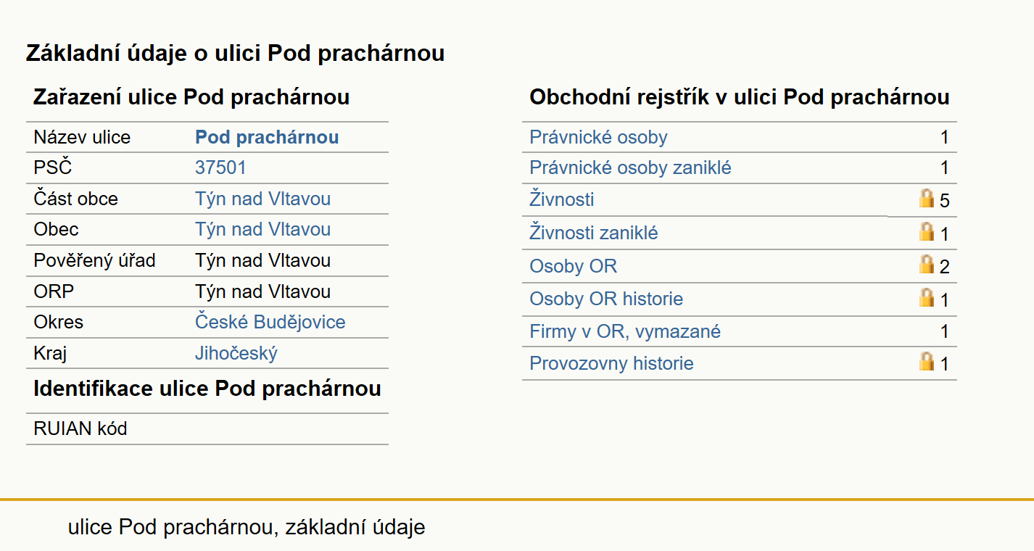Click the lock icon beside Osoby OR historie
The width and height of the screenshot is (1034, 551).
point(926,297)
